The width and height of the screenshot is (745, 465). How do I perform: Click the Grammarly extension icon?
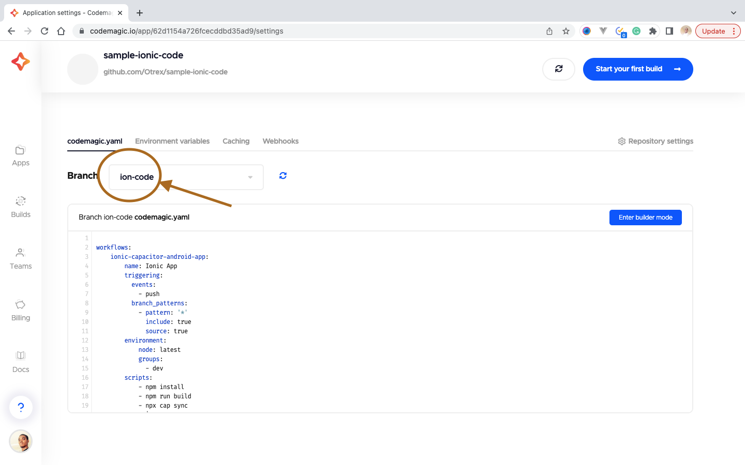(636, 31)
